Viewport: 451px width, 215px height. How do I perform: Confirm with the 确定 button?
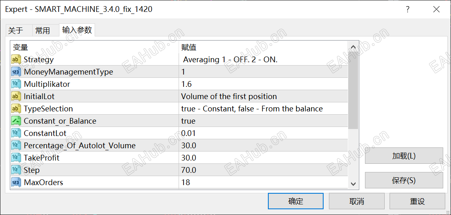point(295,201)
